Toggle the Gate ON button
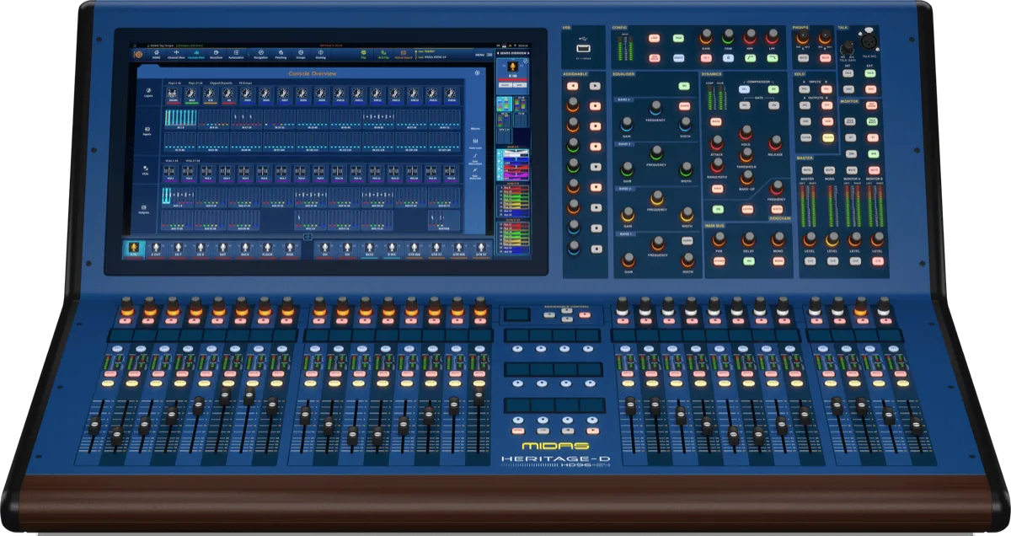 tap(773, 105)
